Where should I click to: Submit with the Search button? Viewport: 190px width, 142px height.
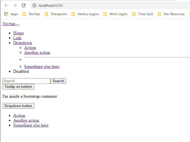tap(58, 81)
